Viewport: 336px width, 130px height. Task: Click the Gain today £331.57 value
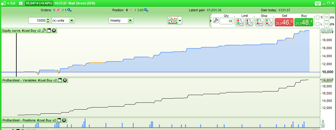point(284,10)
